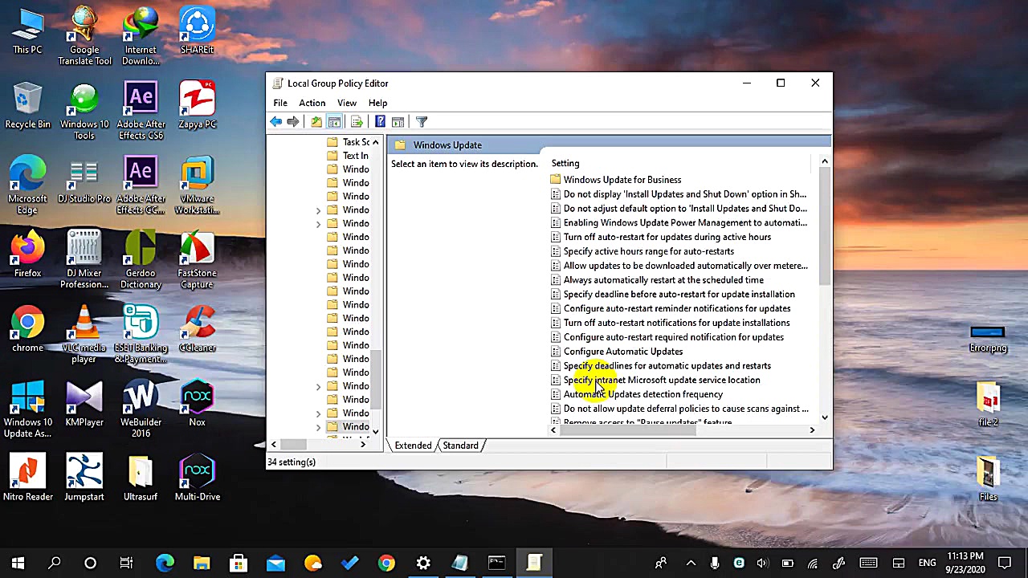1028x578 pixels.
Task: Switch to the Standard tab
Action: [460, 446]
